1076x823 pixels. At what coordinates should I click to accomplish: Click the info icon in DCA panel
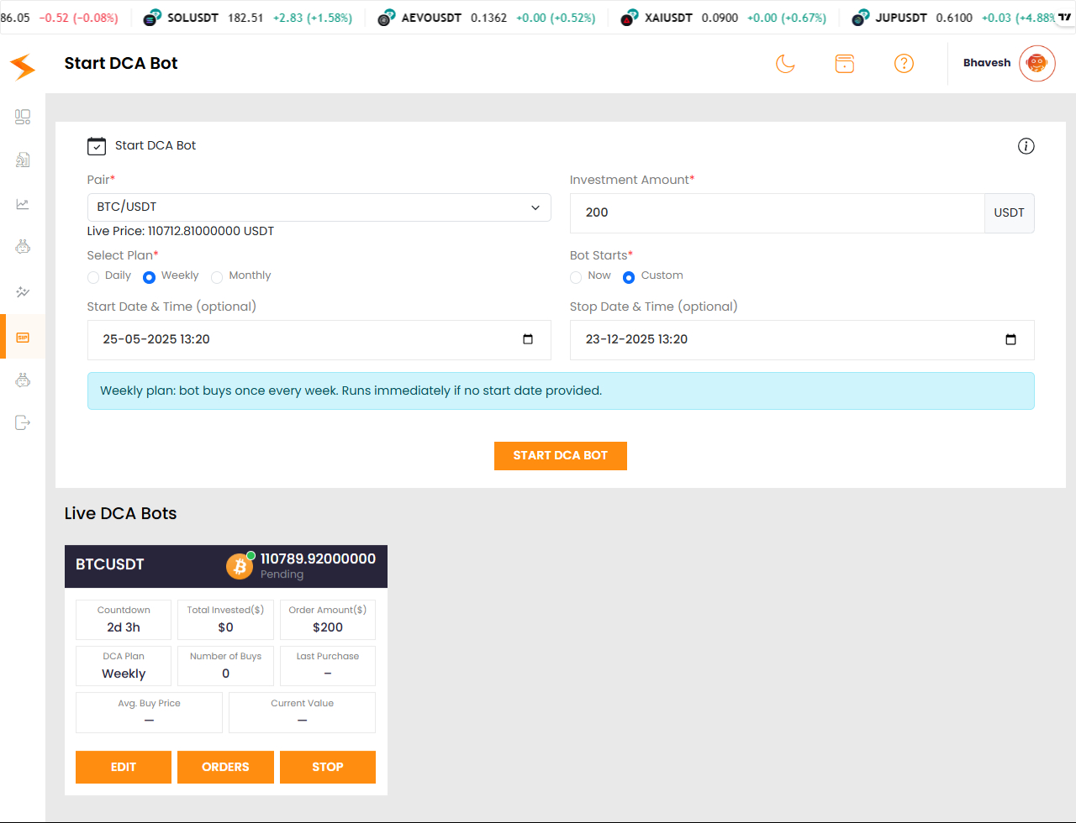[1026, 146]
